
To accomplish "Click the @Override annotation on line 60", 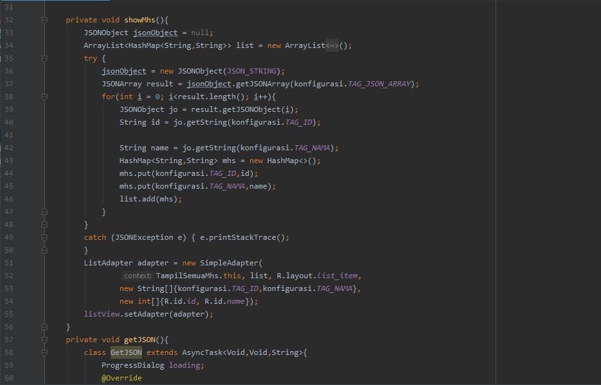I will (x=121, y=378).
